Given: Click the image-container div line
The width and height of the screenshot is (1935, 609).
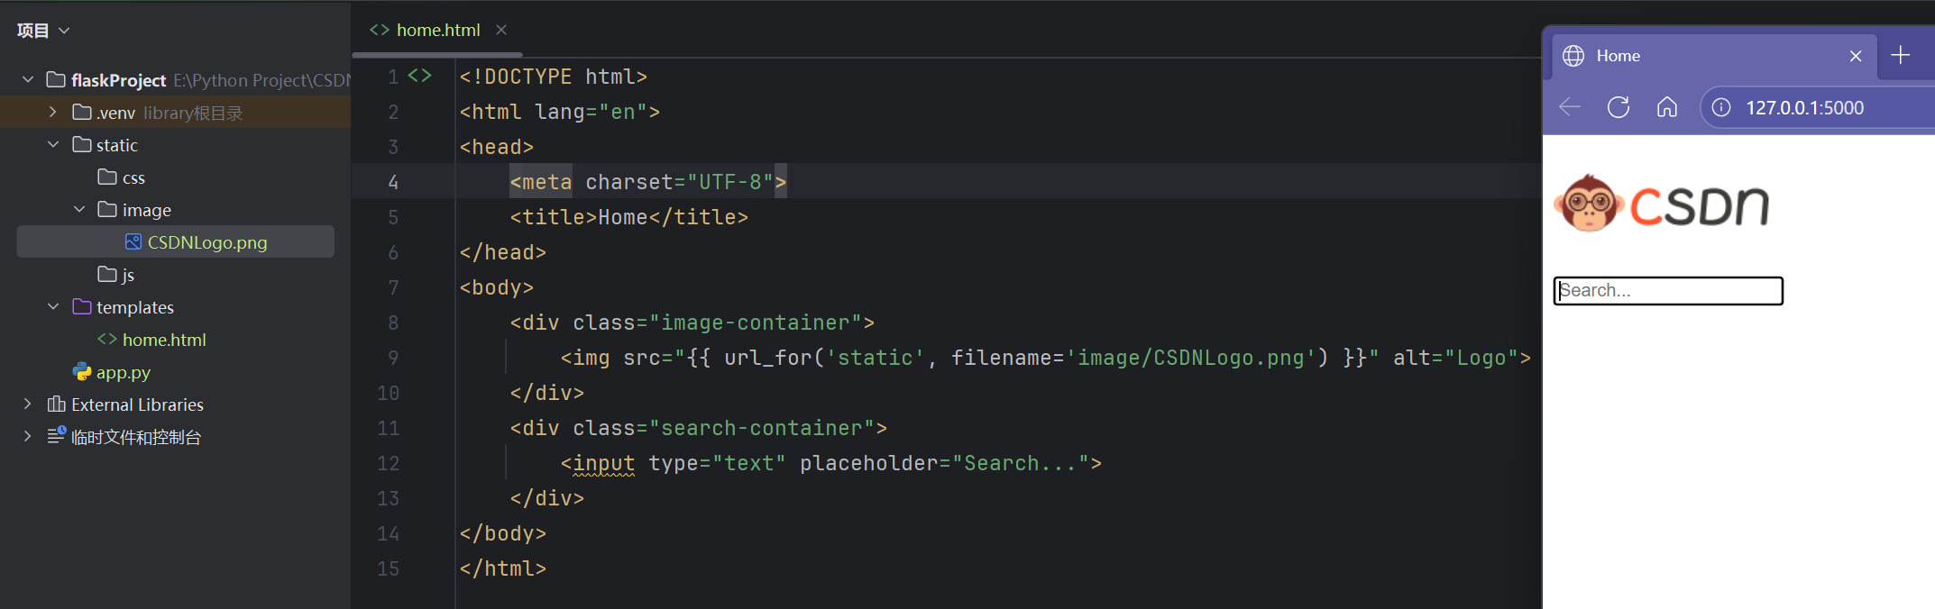Looking at the screenshot, I should (x=692, y=323).
